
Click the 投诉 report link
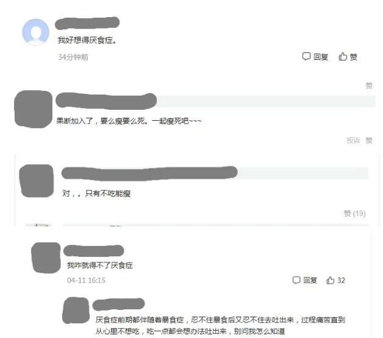point(354,140)
